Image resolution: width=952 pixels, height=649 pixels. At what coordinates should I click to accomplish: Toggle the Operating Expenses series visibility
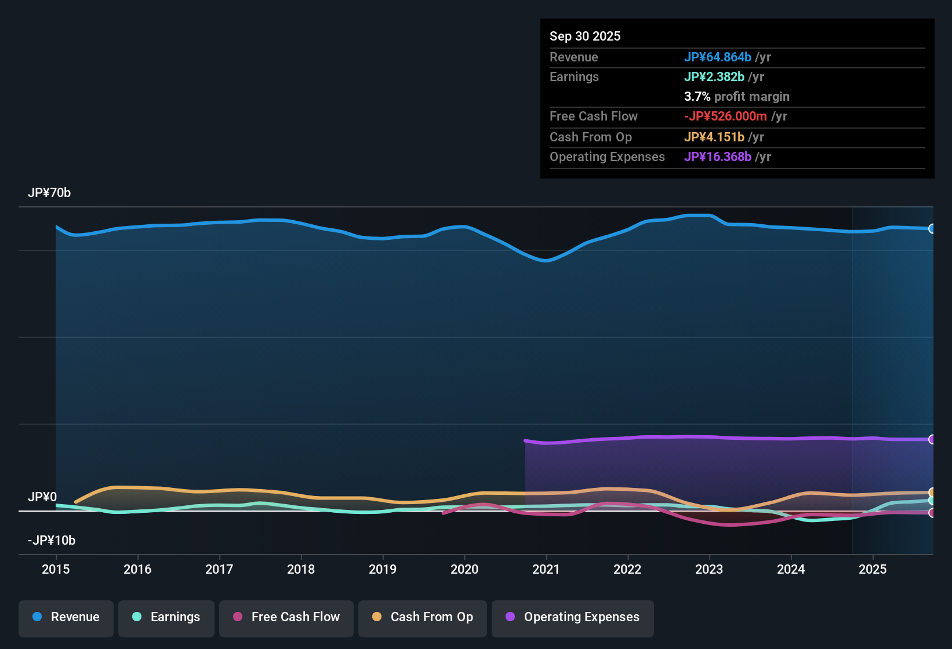pyautogui.click(x=572, y=617)
